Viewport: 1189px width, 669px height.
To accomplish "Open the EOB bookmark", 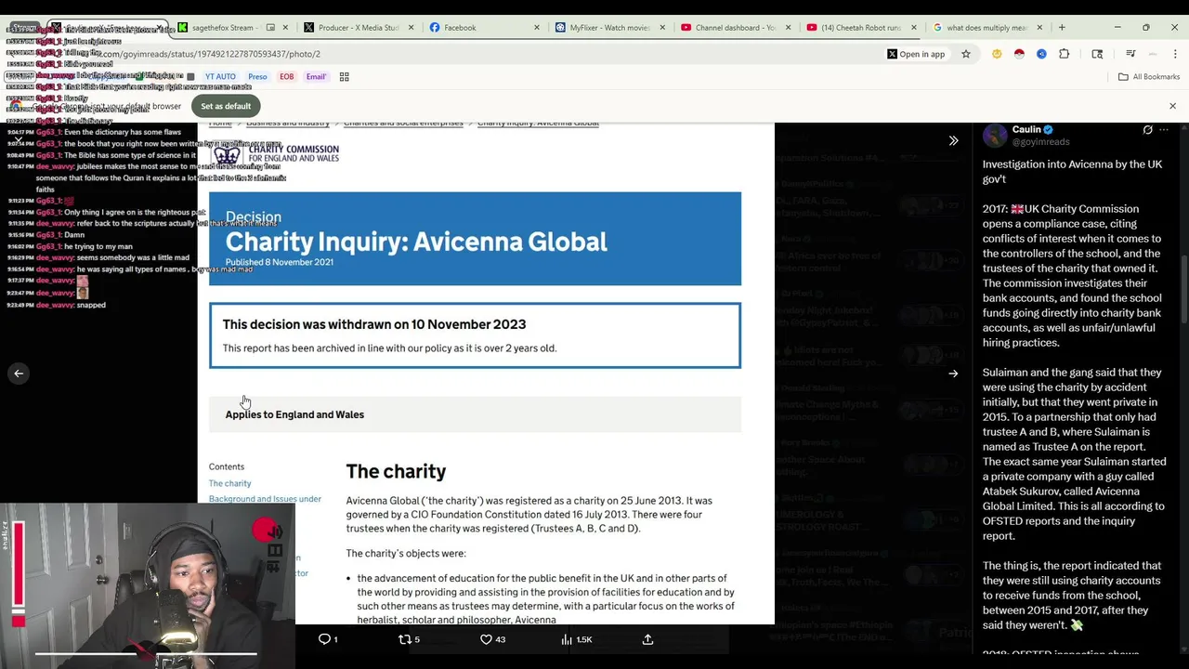I will click(287, 76).
